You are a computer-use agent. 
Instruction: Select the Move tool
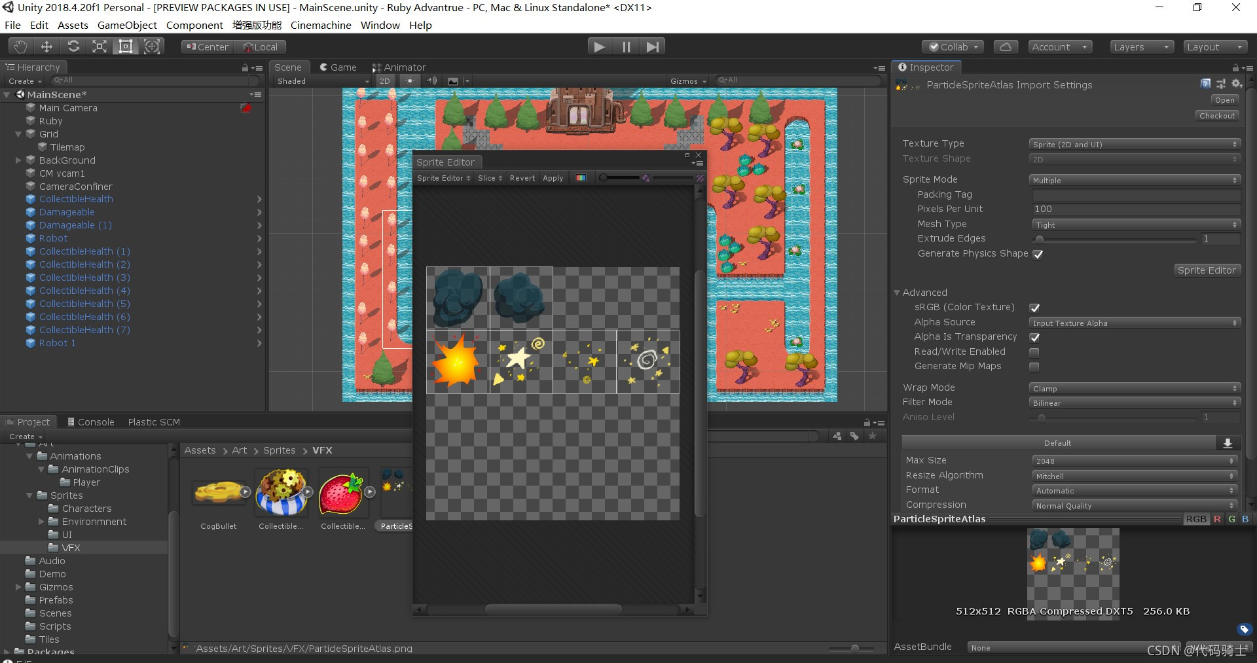click(46, 46)
